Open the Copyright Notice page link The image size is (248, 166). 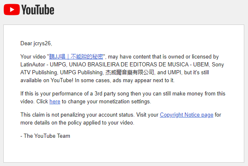(187, 115)
